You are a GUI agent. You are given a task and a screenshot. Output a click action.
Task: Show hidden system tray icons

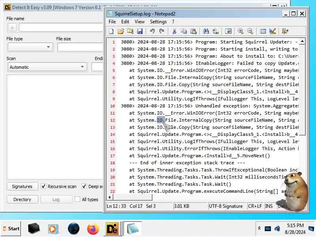coord(259,228)
